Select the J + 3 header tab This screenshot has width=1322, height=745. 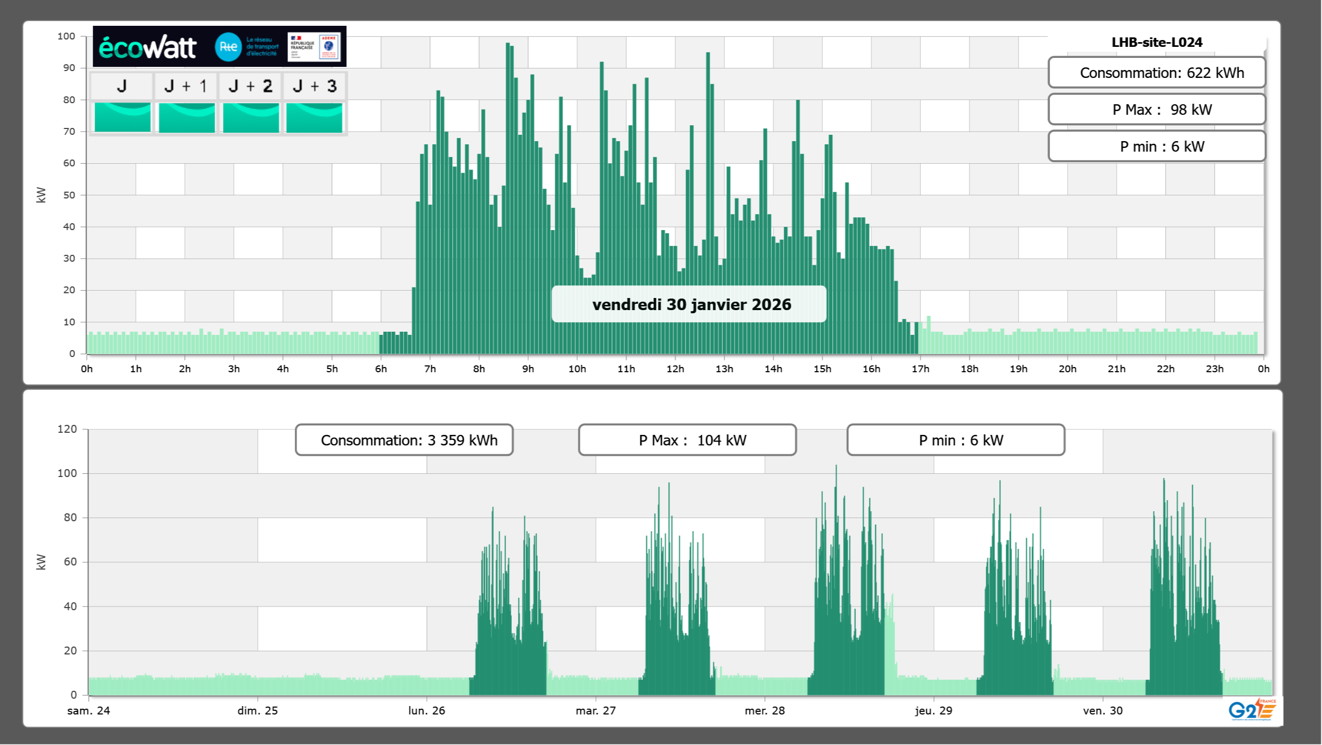(314, 86)
